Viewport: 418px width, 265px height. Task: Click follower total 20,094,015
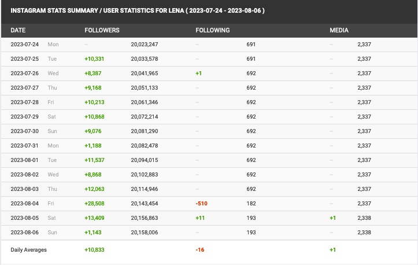point(145,160)
